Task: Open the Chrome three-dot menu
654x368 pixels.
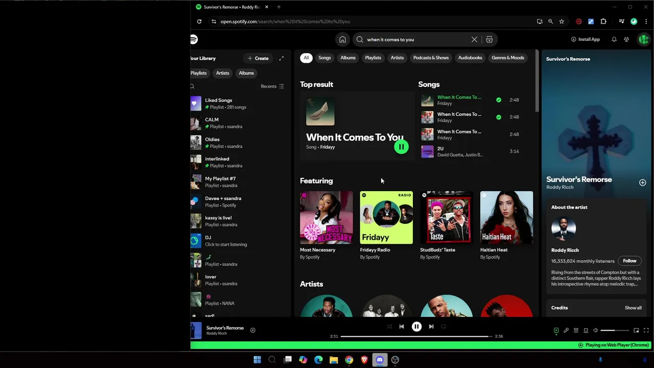Action: tap(646, 21)
